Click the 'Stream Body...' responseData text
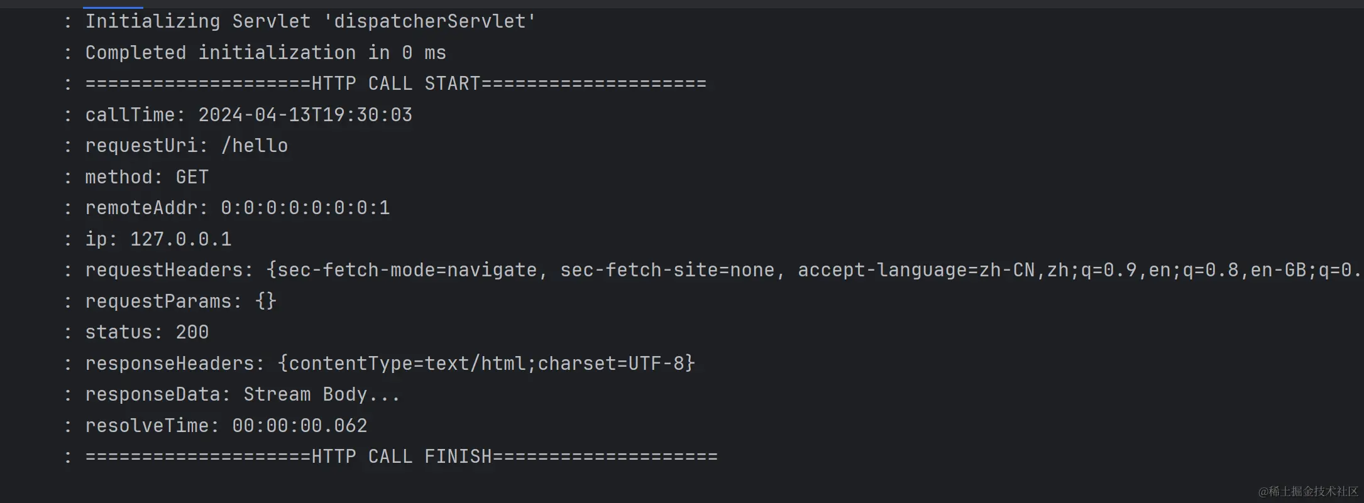This screenshot has height=503, width=1364. point(321,394)
